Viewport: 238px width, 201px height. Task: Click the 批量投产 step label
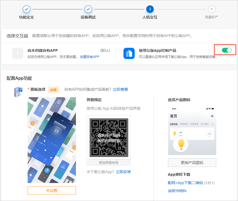212,17
